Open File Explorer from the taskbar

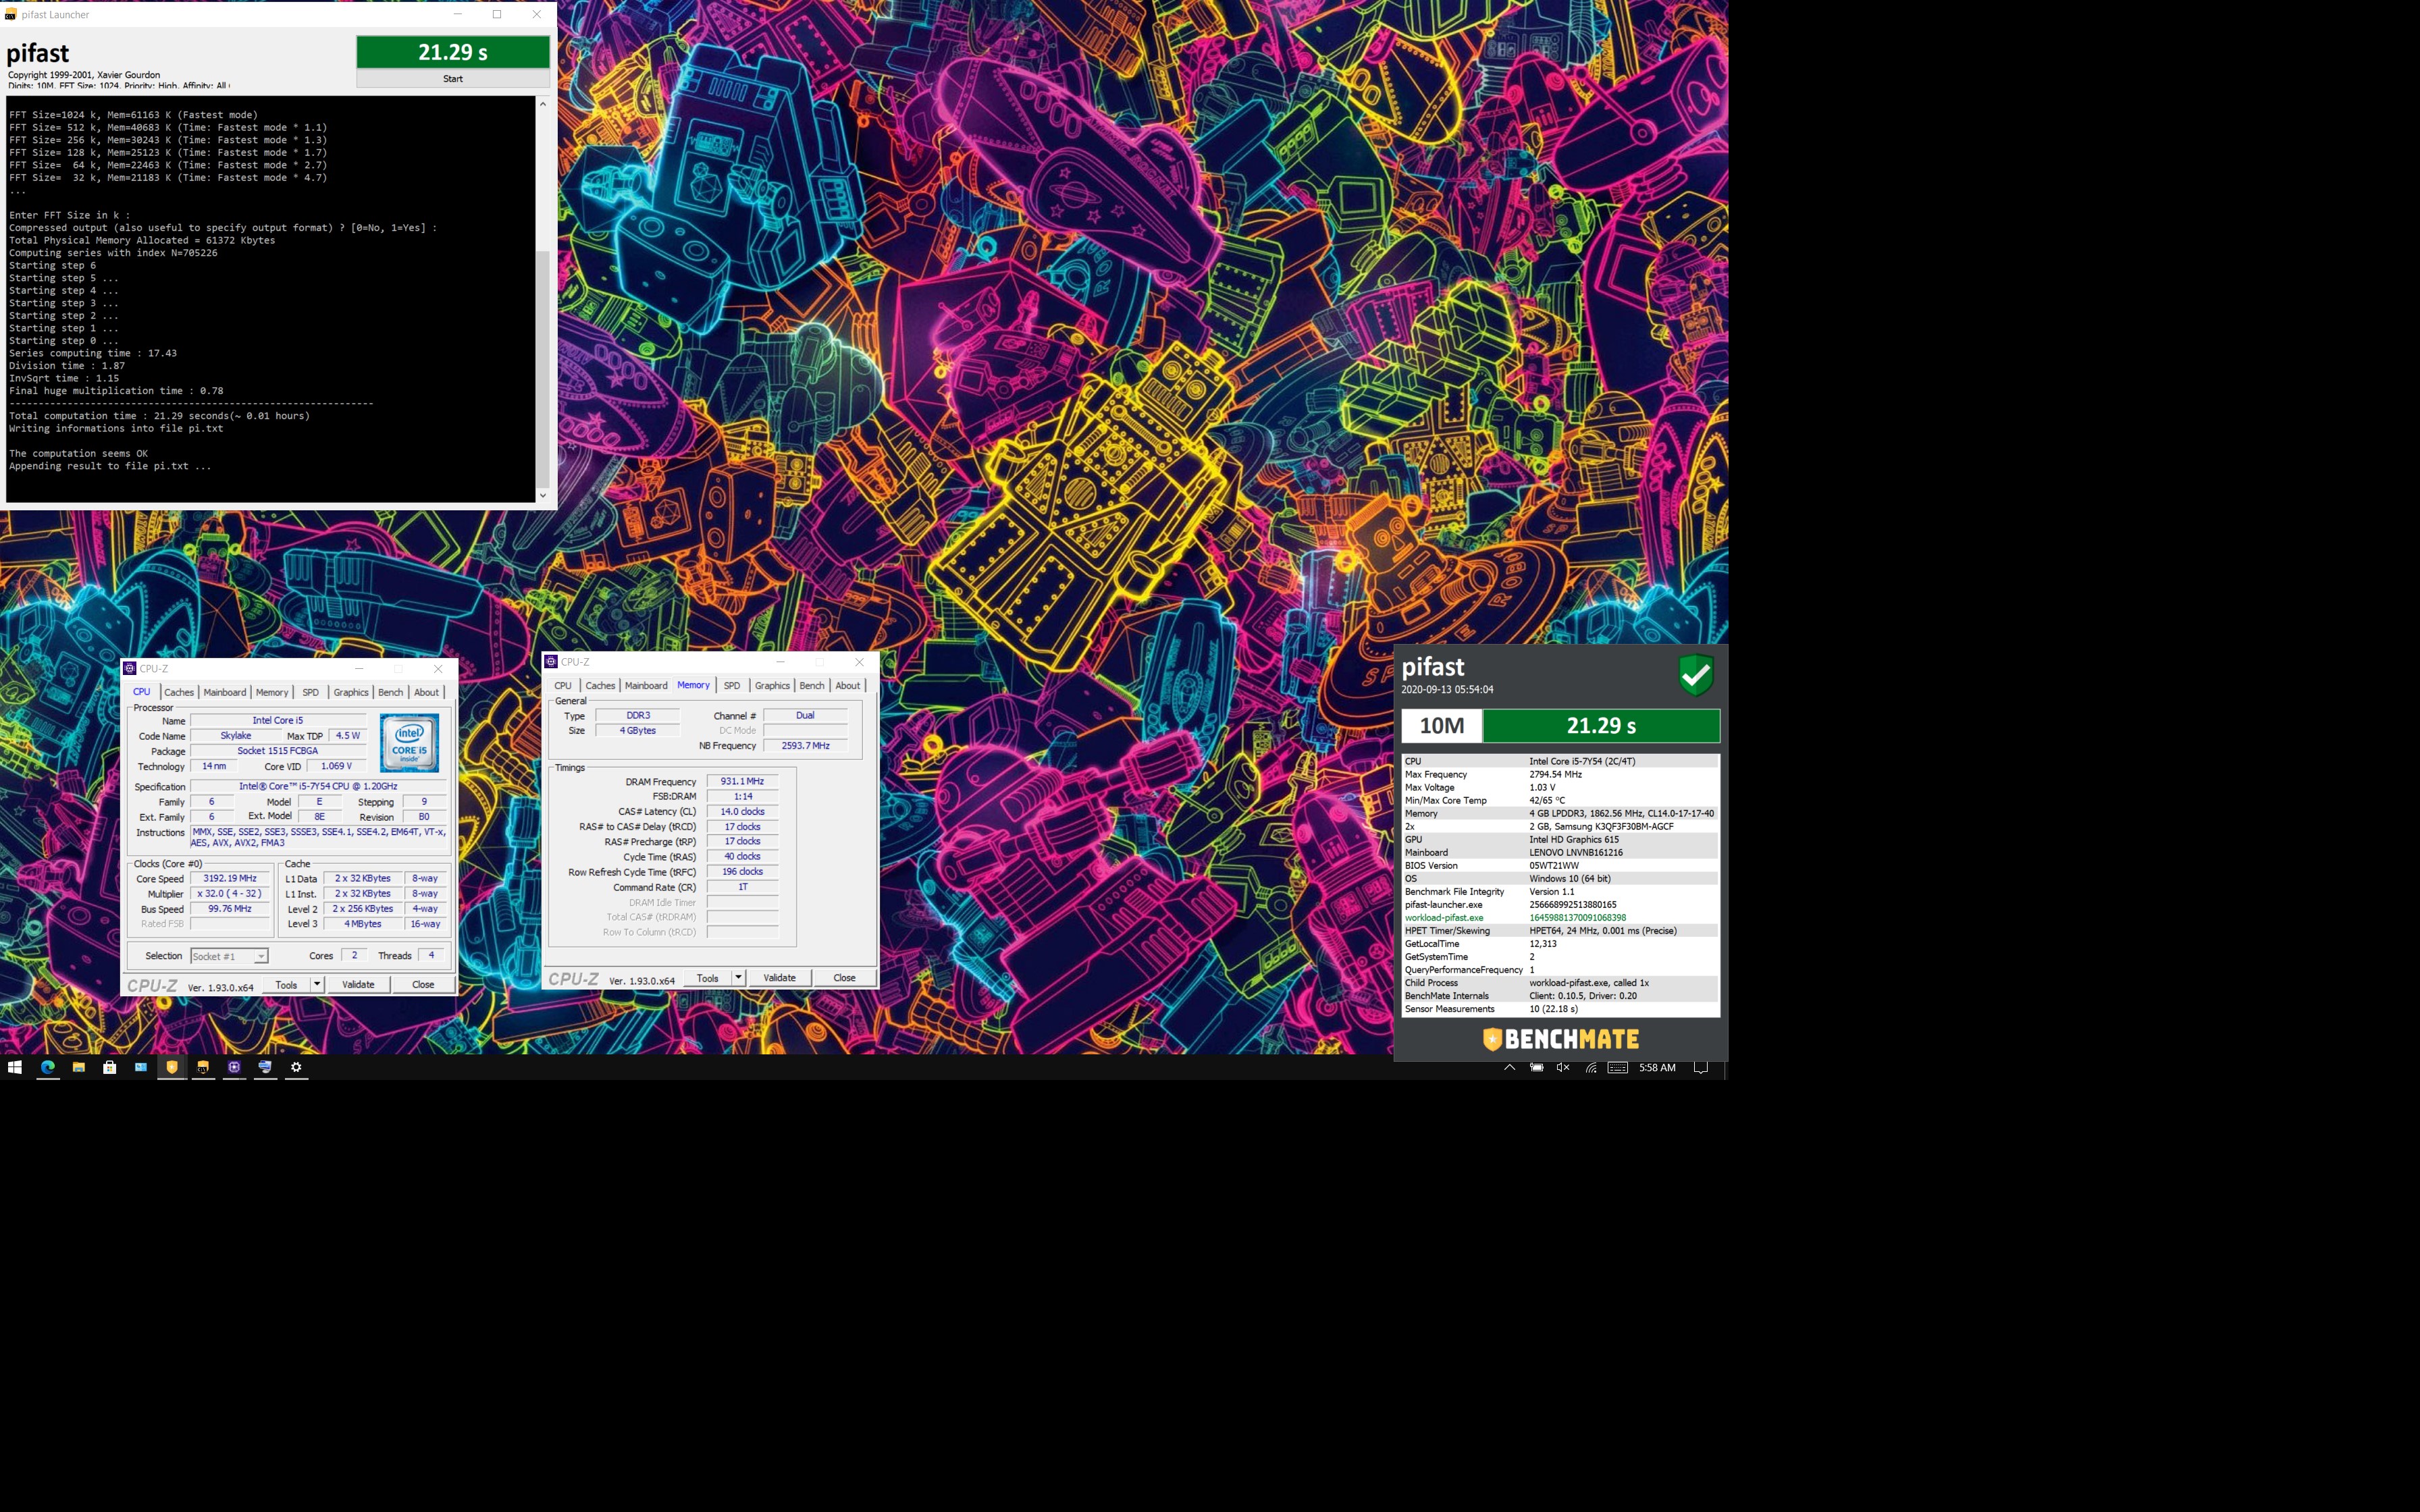pyautogui.click(x=78, y=1067)
